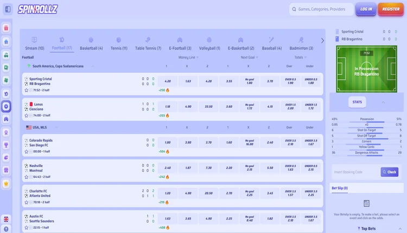Switch to the Basketball (4) tab
407x233 pixels.
[91, 43]
